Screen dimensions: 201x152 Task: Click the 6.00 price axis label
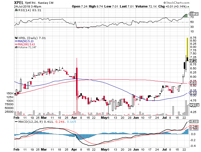click(x=193, y=77)
